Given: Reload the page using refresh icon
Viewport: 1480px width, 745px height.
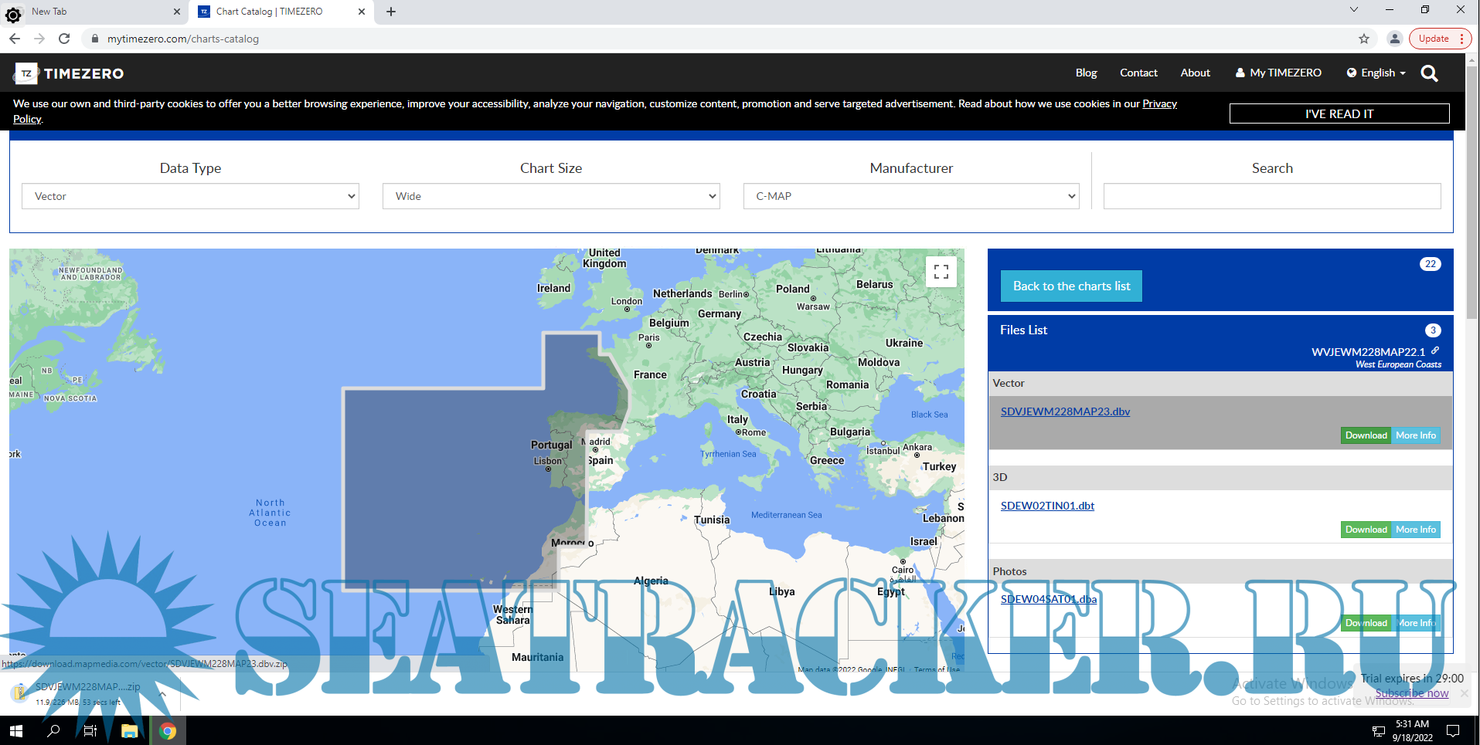Looking at the screenshot, I should pos(64,39).
